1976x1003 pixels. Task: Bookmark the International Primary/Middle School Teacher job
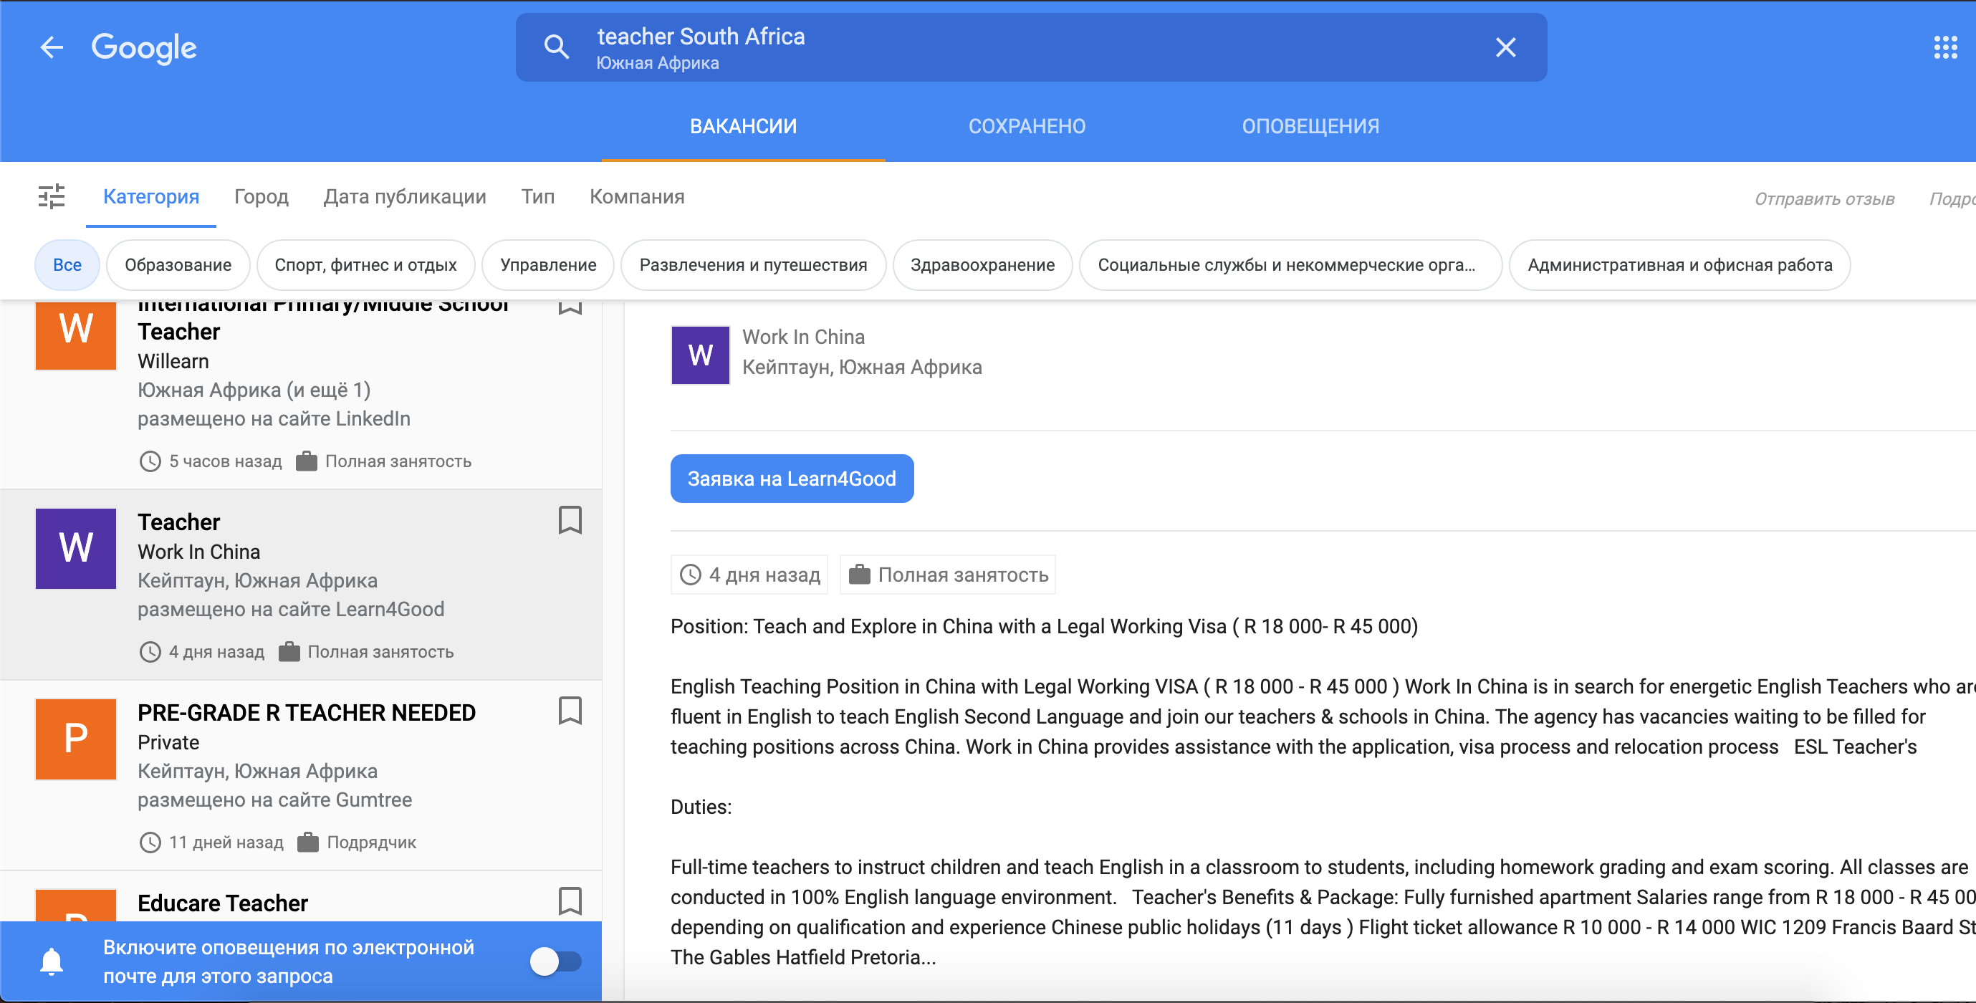coord(570,307)
